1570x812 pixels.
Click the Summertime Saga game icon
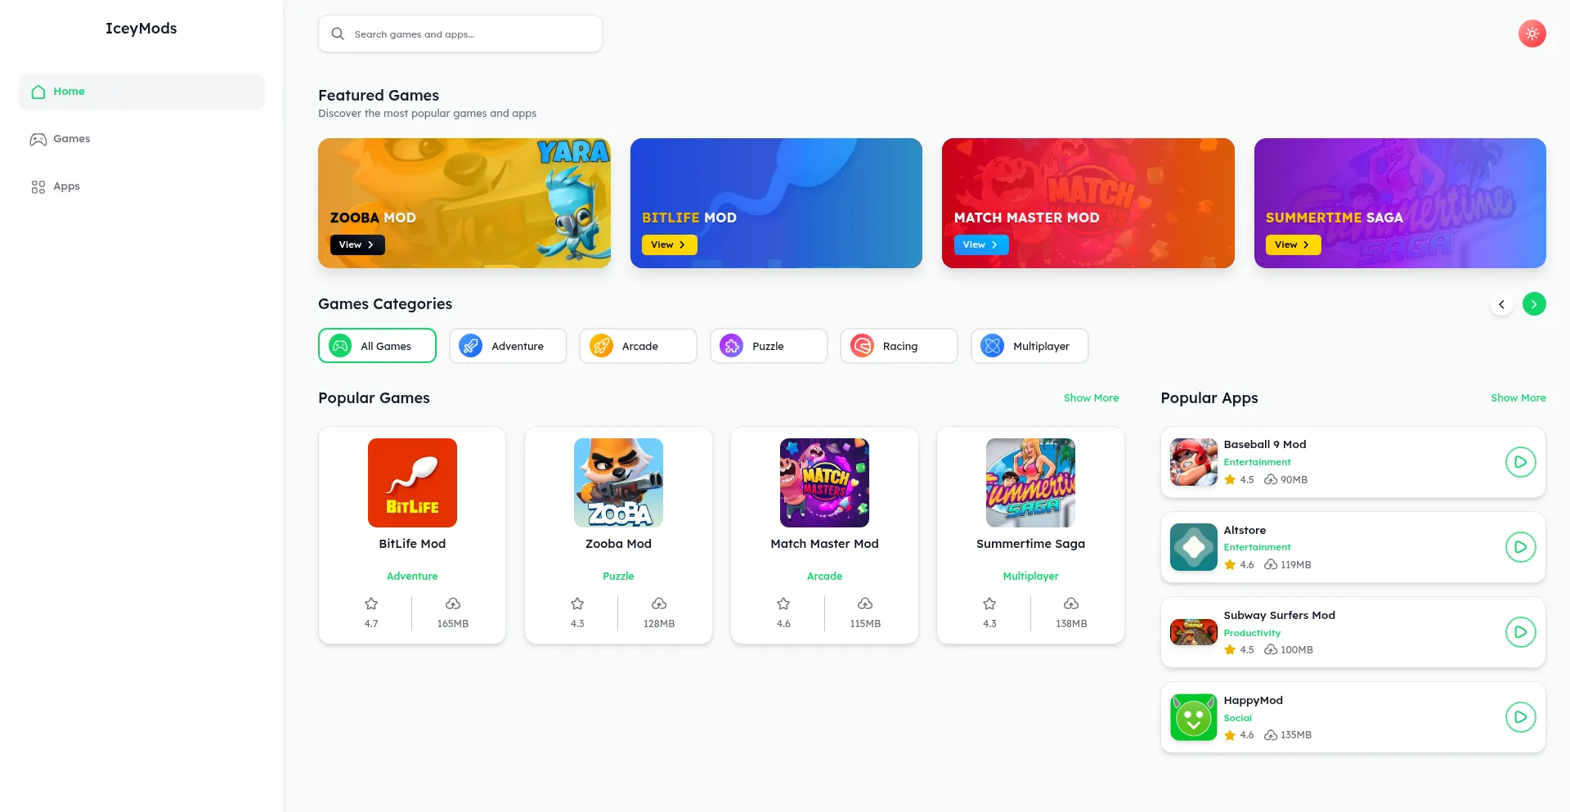coord(1030,482)
